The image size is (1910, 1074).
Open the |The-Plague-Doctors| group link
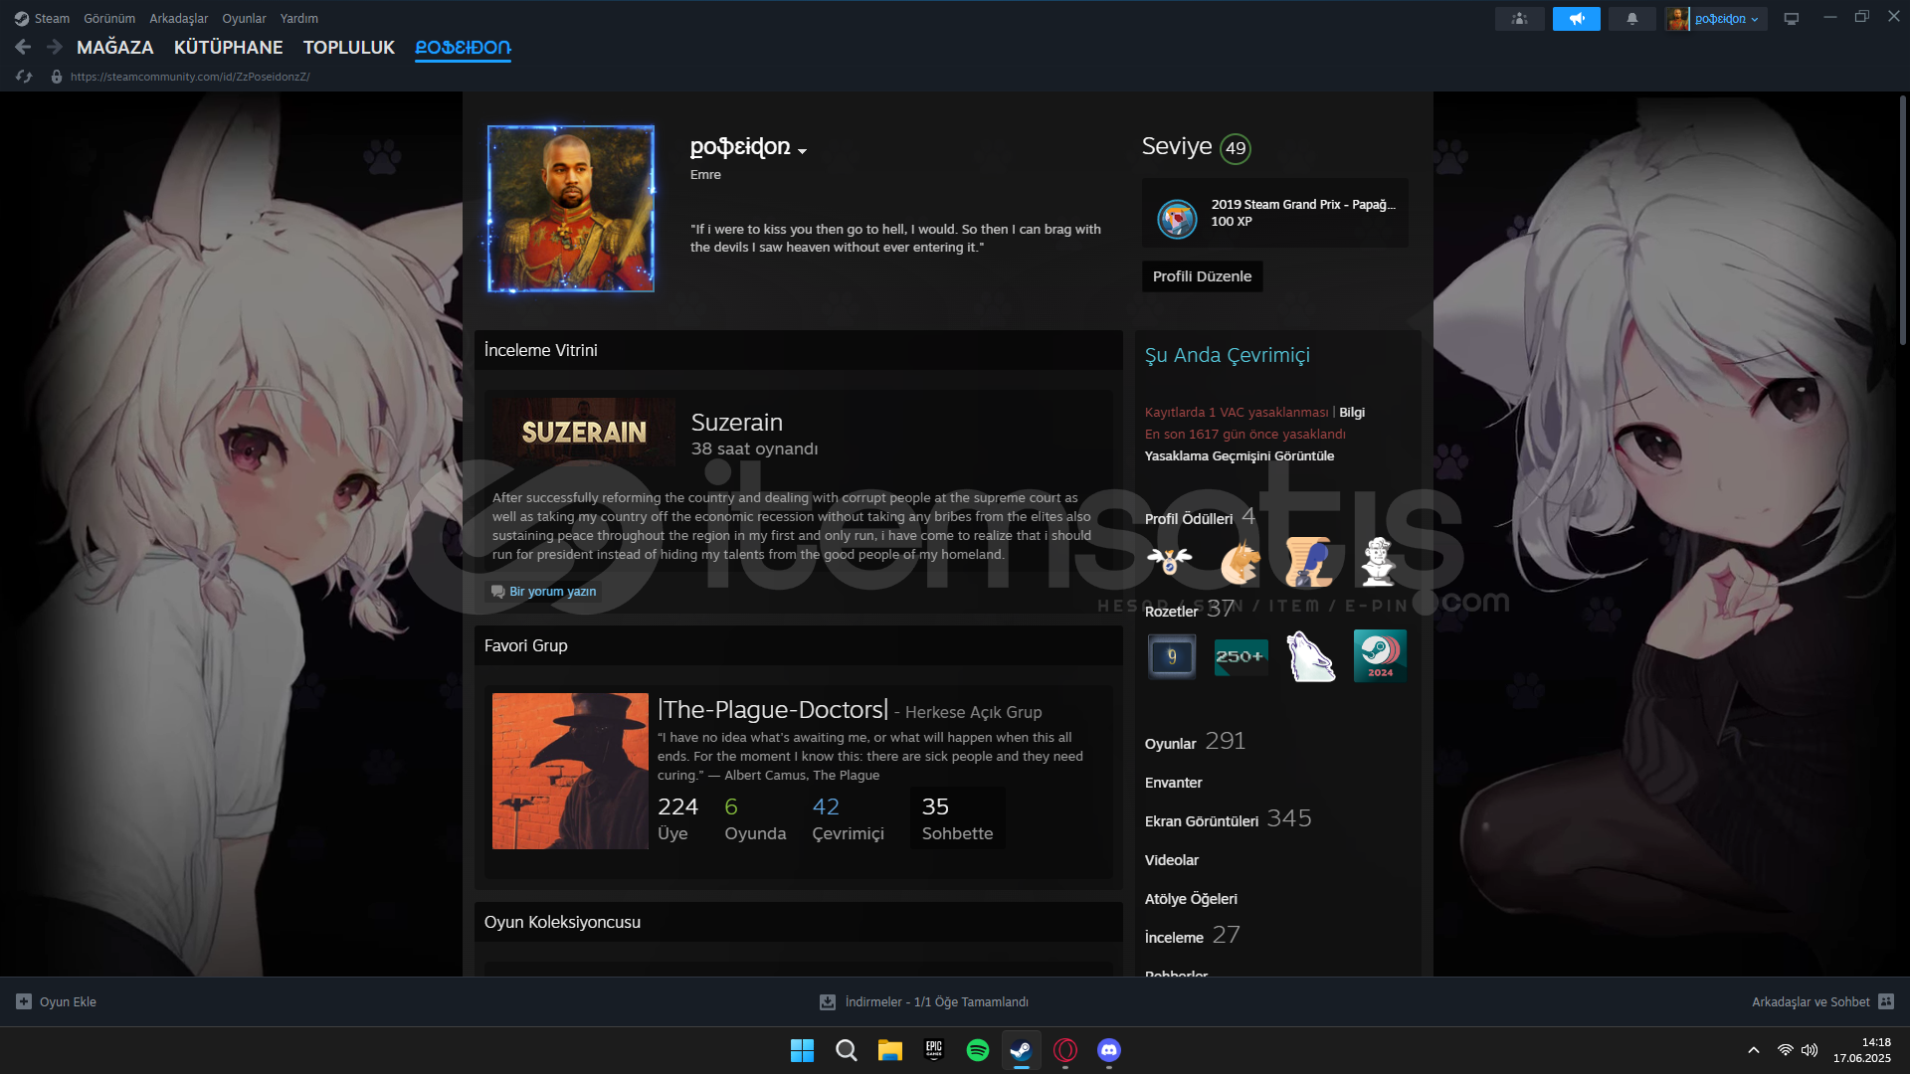coord(772,709)
